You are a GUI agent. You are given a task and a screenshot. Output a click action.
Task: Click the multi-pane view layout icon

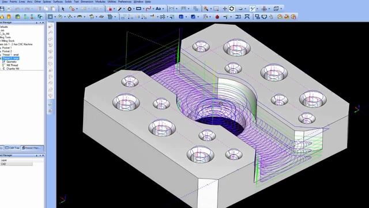[276, 9]
